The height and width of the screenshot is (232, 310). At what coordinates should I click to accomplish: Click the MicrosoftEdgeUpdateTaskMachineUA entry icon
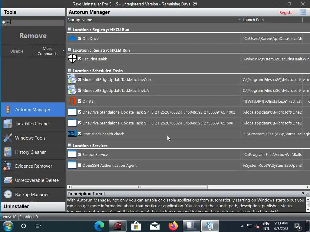coord(72,90)
